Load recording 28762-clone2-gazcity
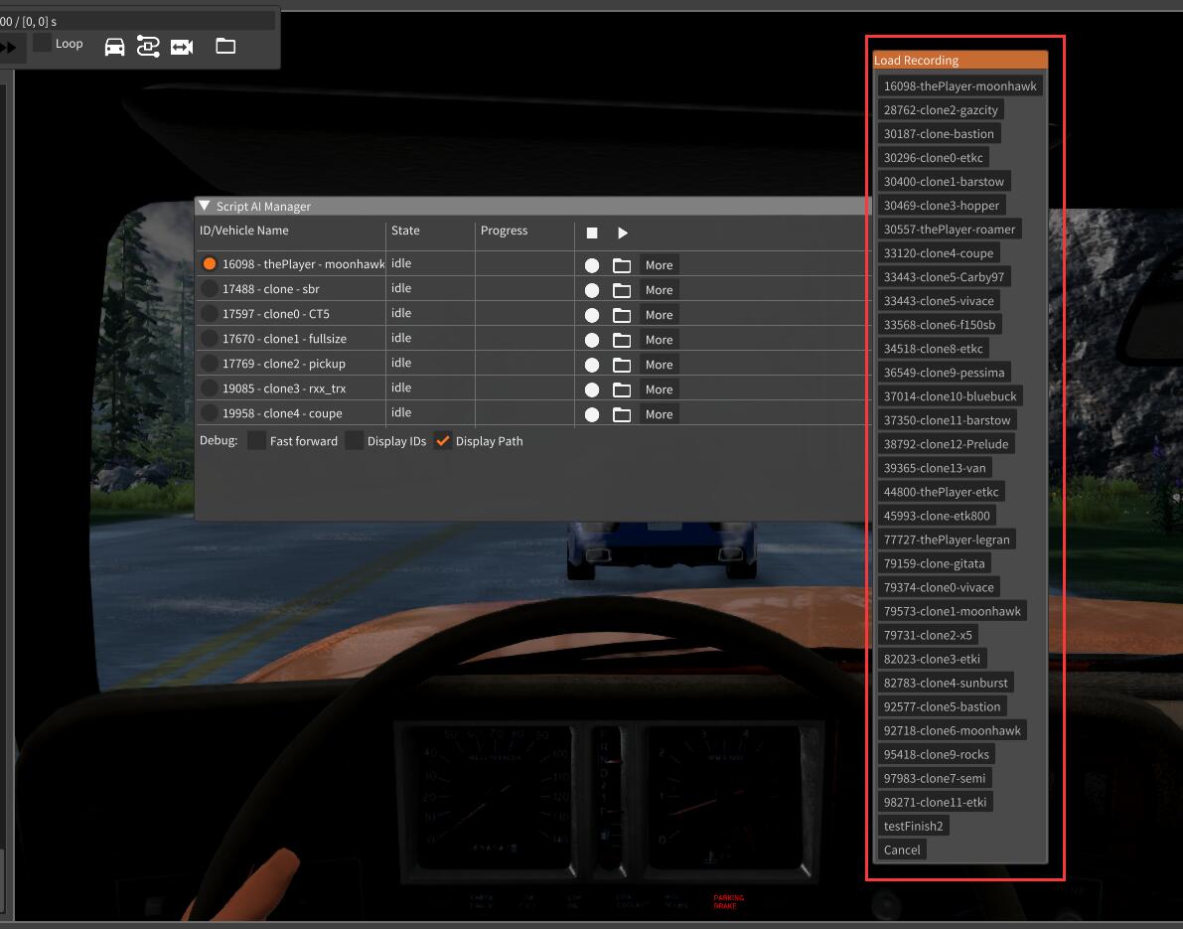Viewport: 1183px width, 929px height. point(940,110)
